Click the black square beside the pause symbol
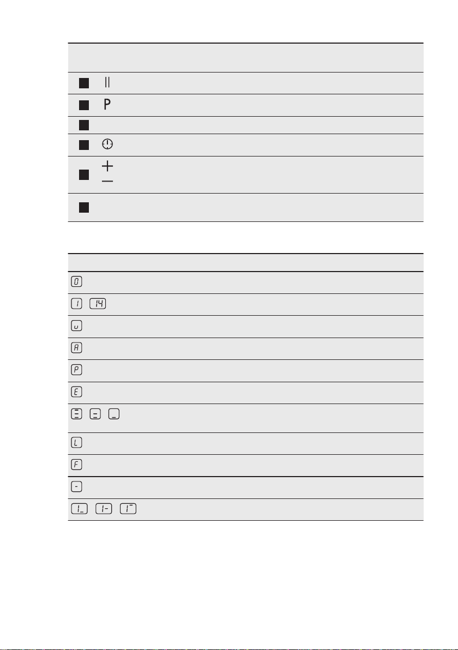 tap(84, 83)
